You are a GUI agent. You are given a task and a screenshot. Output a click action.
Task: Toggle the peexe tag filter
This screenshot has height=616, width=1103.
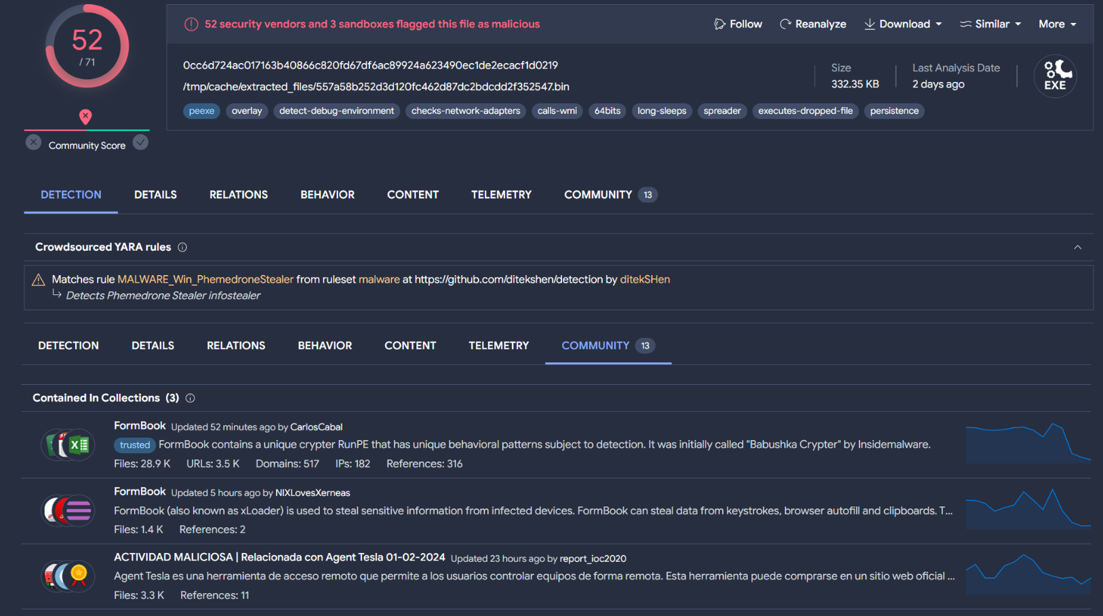[201, 111]
